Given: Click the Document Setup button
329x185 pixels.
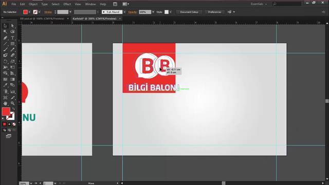Looking at the screenshot, I should pyautogui.click(x=189, y=12).
